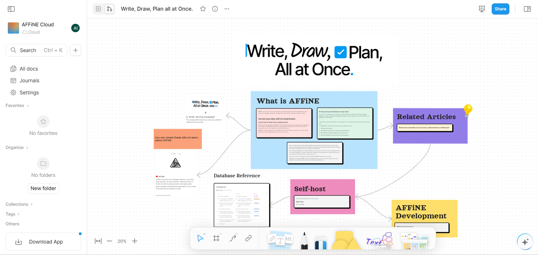The image size is (538, 255).
Task: Open the note tool
Action: coord(280,240)
